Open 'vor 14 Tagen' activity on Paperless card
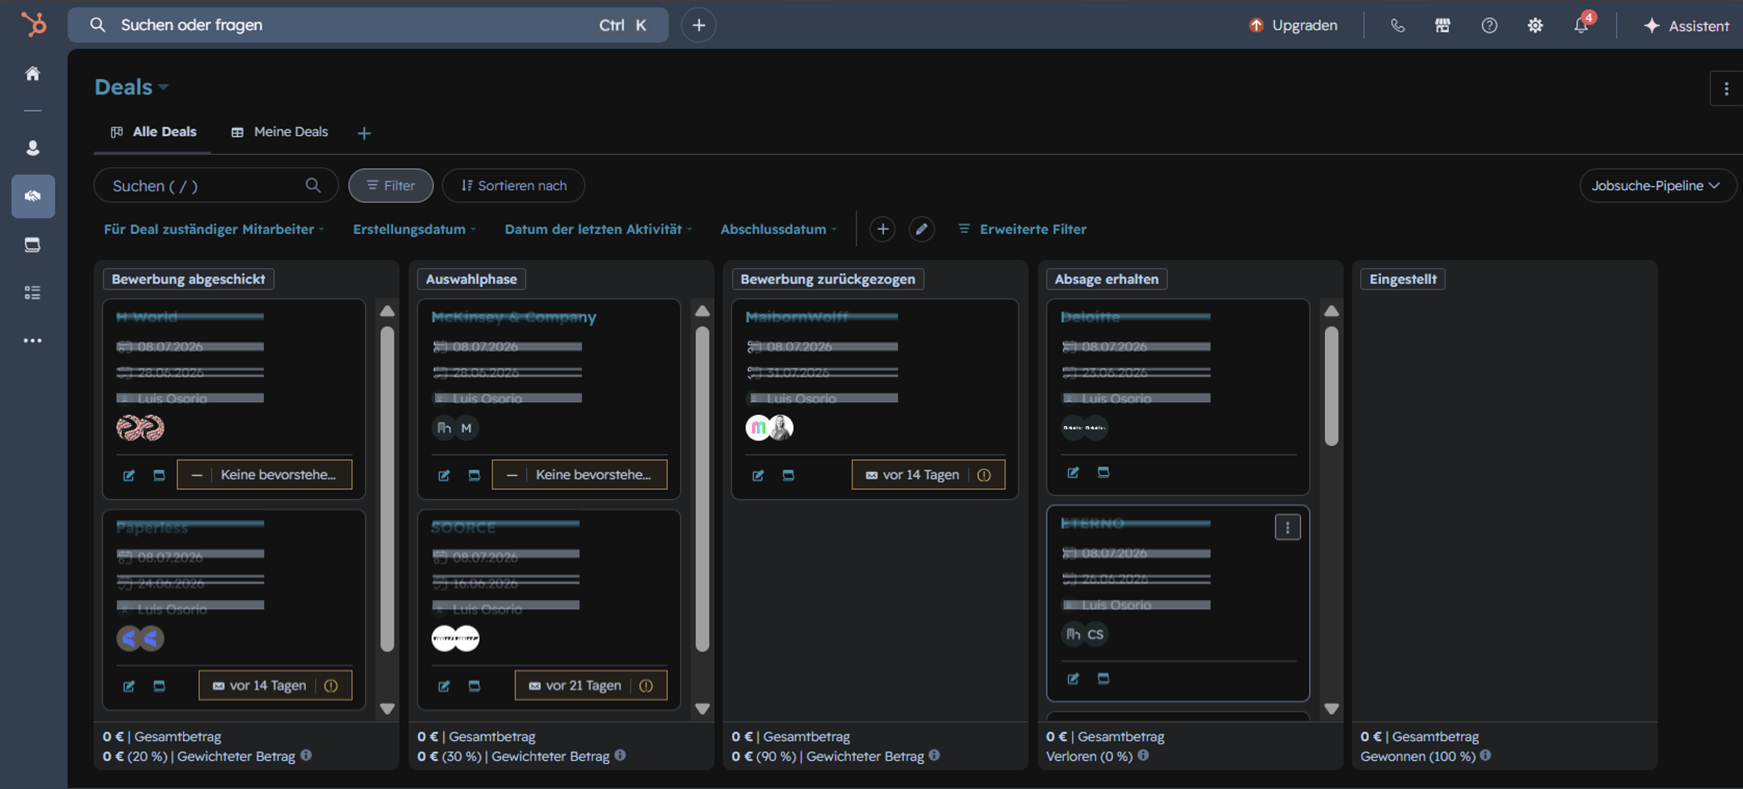 pos(275,686)
